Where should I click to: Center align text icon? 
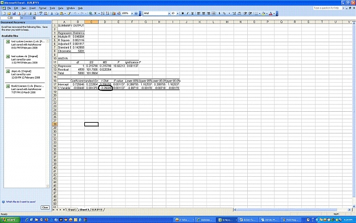tap(204, 14)
